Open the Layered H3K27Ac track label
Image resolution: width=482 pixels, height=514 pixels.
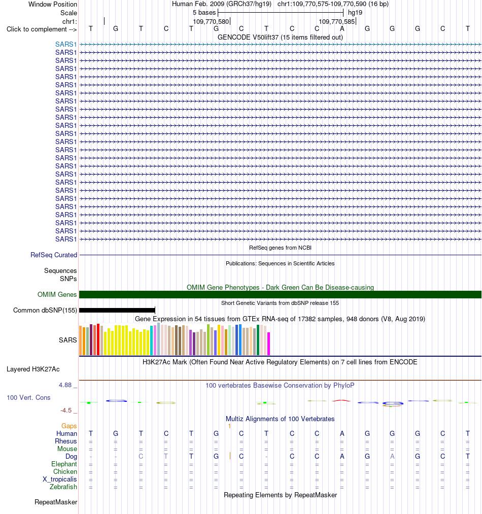(33, 369)
